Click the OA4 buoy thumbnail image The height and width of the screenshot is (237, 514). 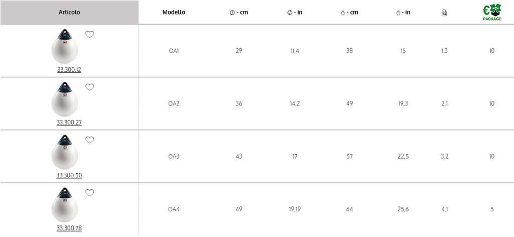click(65, 205)
